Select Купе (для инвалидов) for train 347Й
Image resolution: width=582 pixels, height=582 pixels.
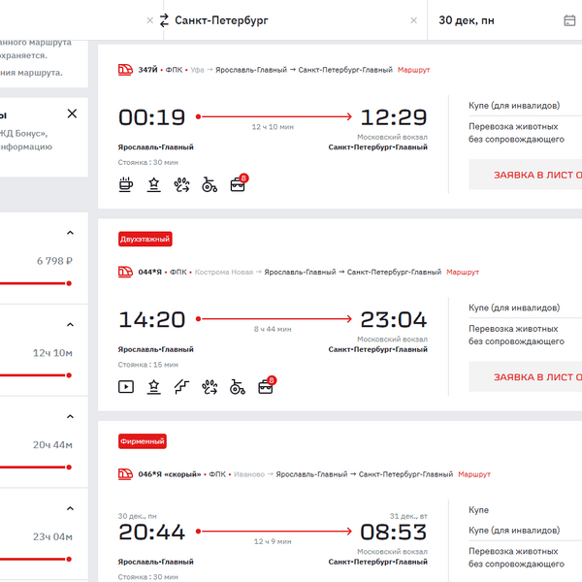pos(514,106)
